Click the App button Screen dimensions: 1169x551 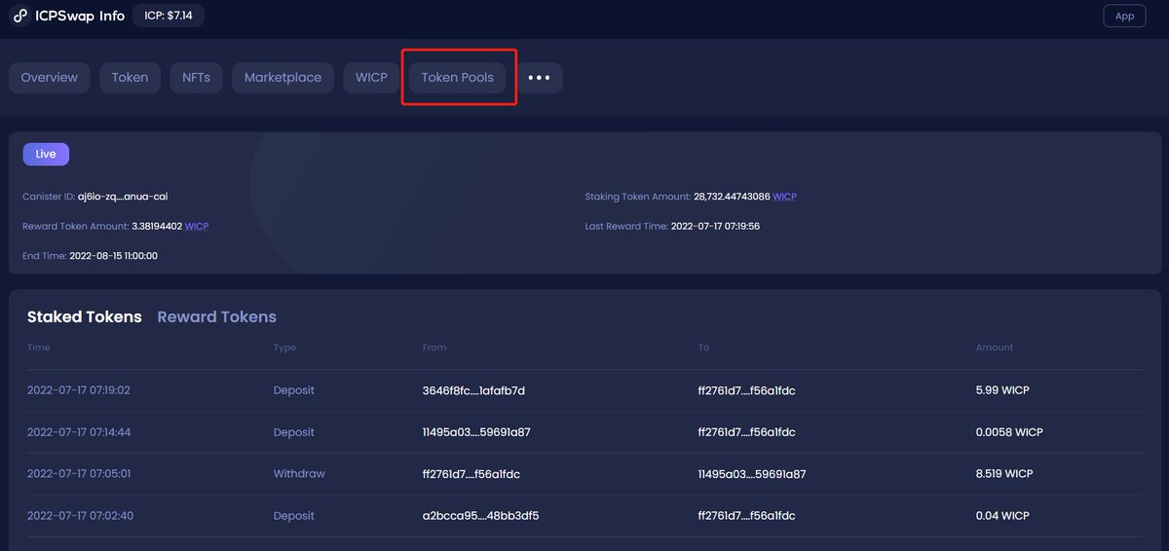[1124, 16]
